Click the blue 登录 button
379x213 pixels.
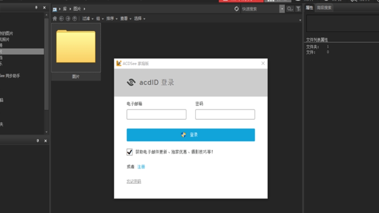191,135
